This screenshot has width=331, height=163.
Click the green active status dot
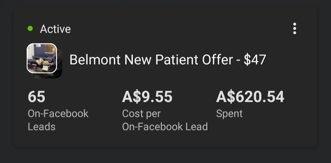30,29
